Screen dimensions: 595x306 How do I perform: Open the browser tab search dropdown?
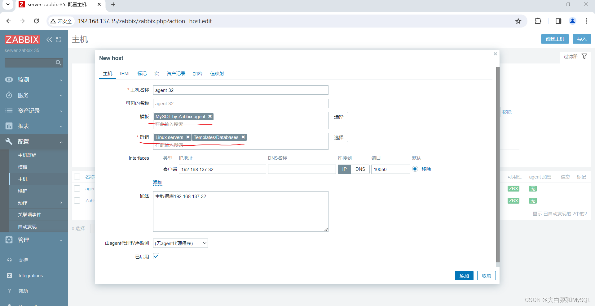point(8,4)
